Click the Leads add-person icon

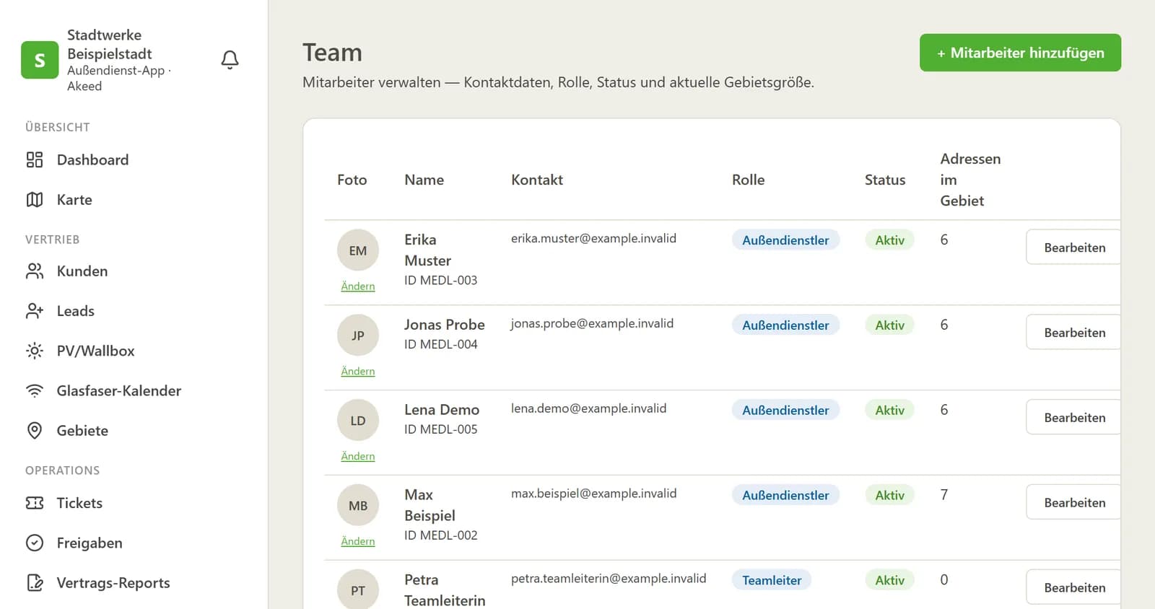click(x=35, y=310)
